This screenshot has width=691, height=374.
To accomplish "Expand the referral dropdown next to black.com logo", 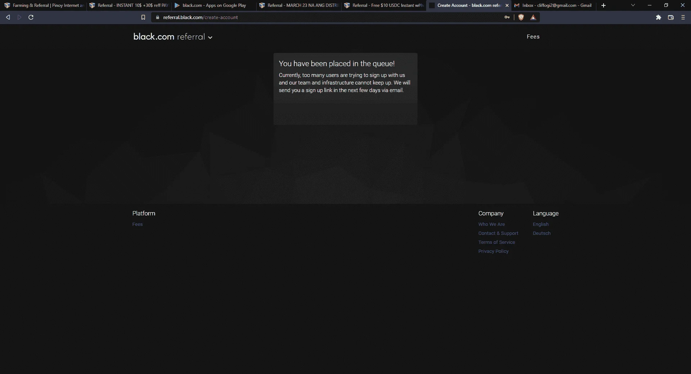I will pos(210,37).
